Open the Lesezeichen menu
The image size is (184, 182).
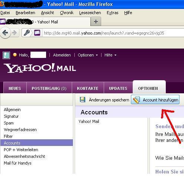[x=90, y=13]
